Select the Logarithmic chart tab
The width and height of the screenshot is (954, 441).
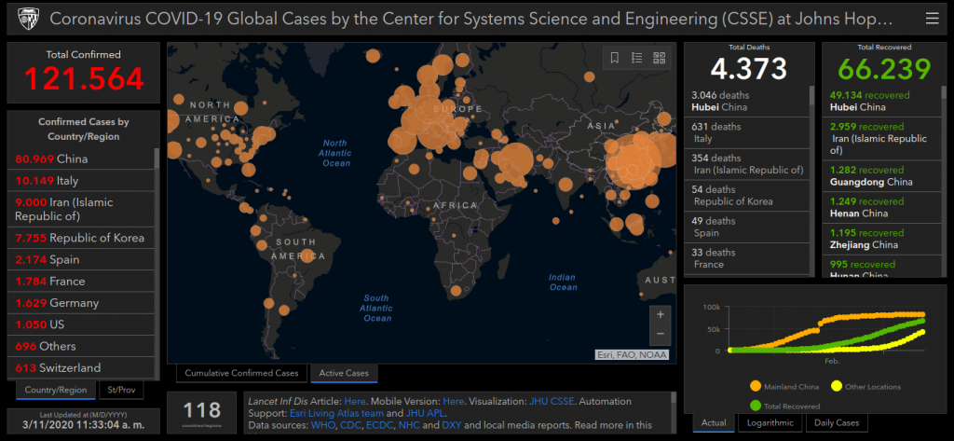pyautogui.click(x=771, y=423)
